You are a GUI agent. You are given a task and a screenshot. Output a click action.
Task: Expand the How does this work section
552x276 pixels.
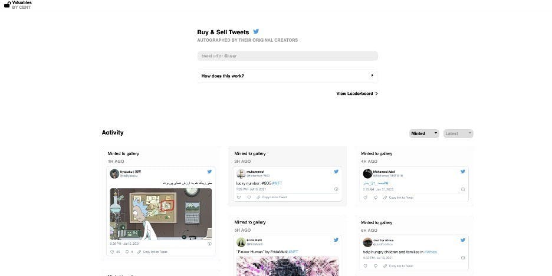pyautogui.click(x=288, y=75)
